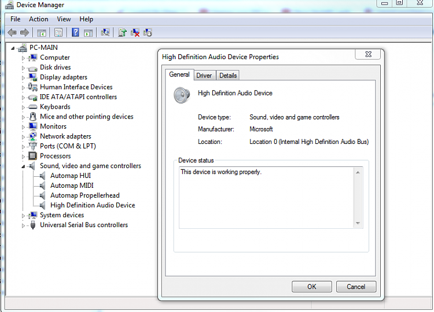The image size is (434, 312).
Task: Expand the Computer category
Action: pyautogui.click(x=23, y=58)
